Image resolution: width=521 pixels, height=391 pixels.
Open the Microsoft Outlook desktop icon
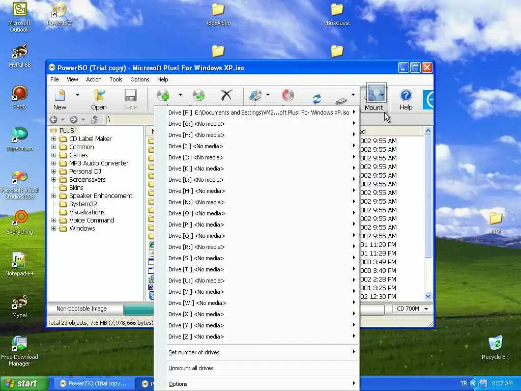[x=19, y=17]
